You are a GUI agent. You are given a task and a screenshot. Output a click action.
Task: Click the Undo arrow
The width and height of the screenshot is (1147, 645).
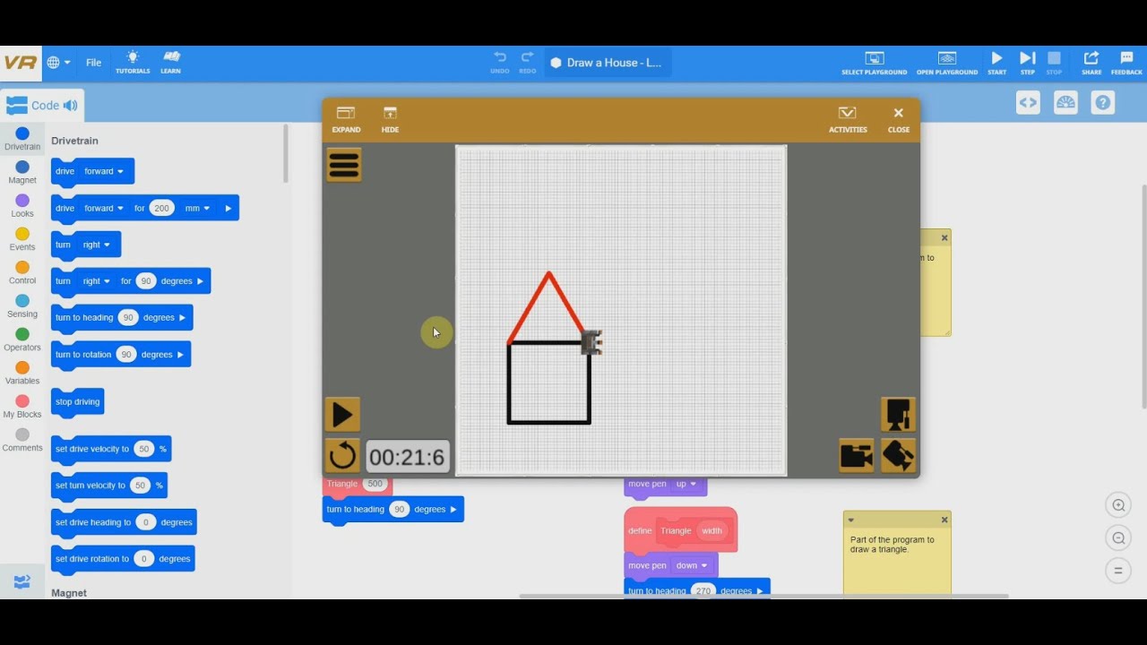click(x=500, y=62)
